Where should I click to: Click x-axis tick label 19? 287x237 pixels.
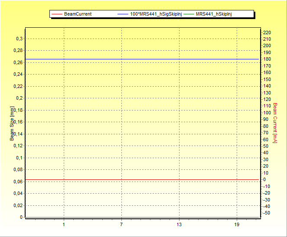point(237,224)
